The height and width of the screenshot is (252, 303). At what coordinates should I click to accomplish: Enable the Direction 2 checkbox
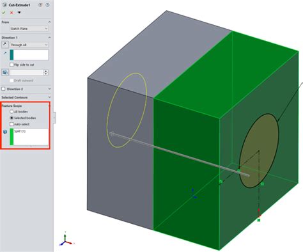tap(3, 89)
